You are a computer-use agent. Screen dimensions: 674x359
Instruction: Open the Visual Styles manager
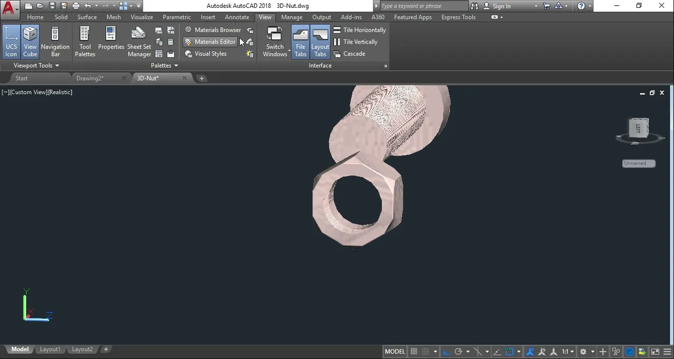206,54
